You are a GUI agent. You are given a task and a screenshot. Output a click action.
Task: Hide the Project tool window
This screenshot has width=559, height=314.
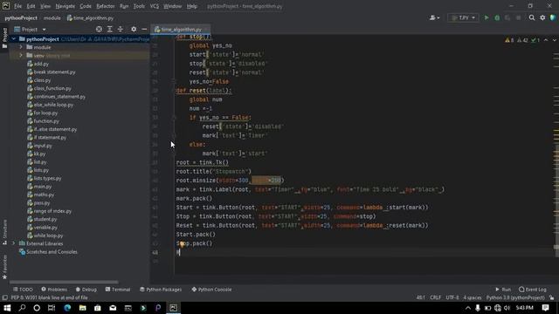click(144, 29)
